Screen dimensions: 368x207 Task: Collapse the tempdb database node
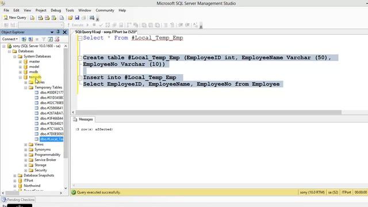(21, 77)
